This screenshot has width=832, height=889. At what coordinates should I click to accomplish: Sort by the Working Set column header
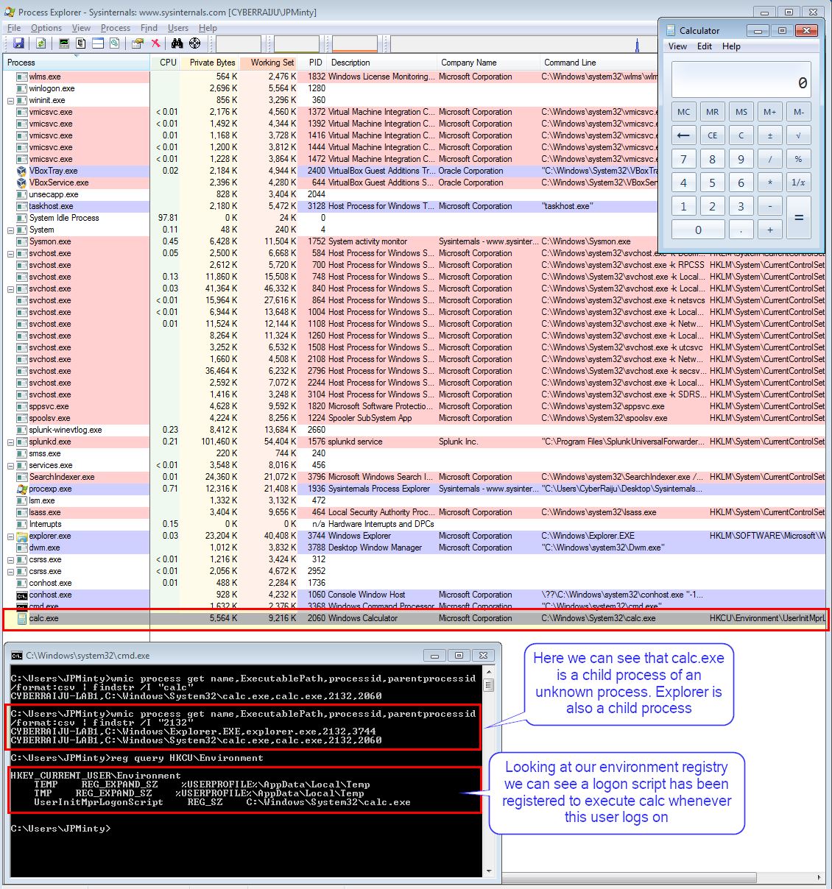[269, 63]
